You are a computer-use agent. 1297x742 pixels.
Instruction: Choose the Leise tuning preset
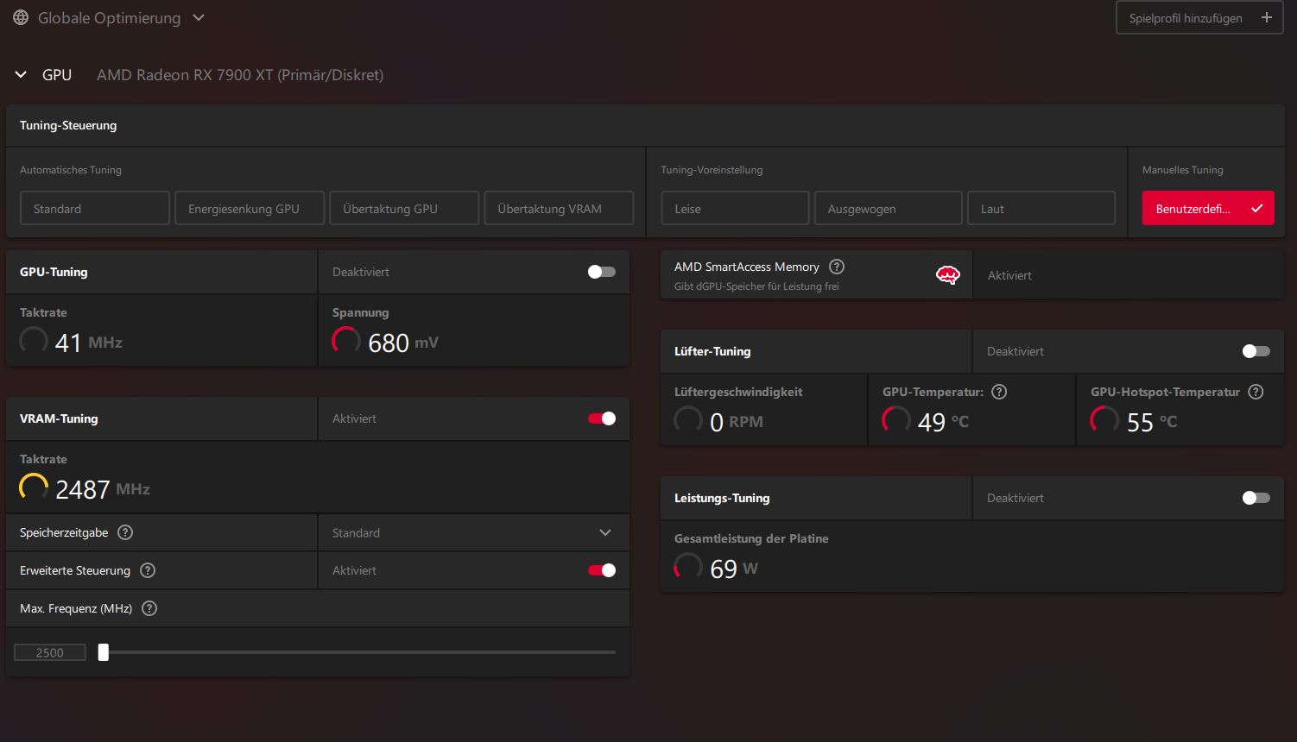coord(735,208)
